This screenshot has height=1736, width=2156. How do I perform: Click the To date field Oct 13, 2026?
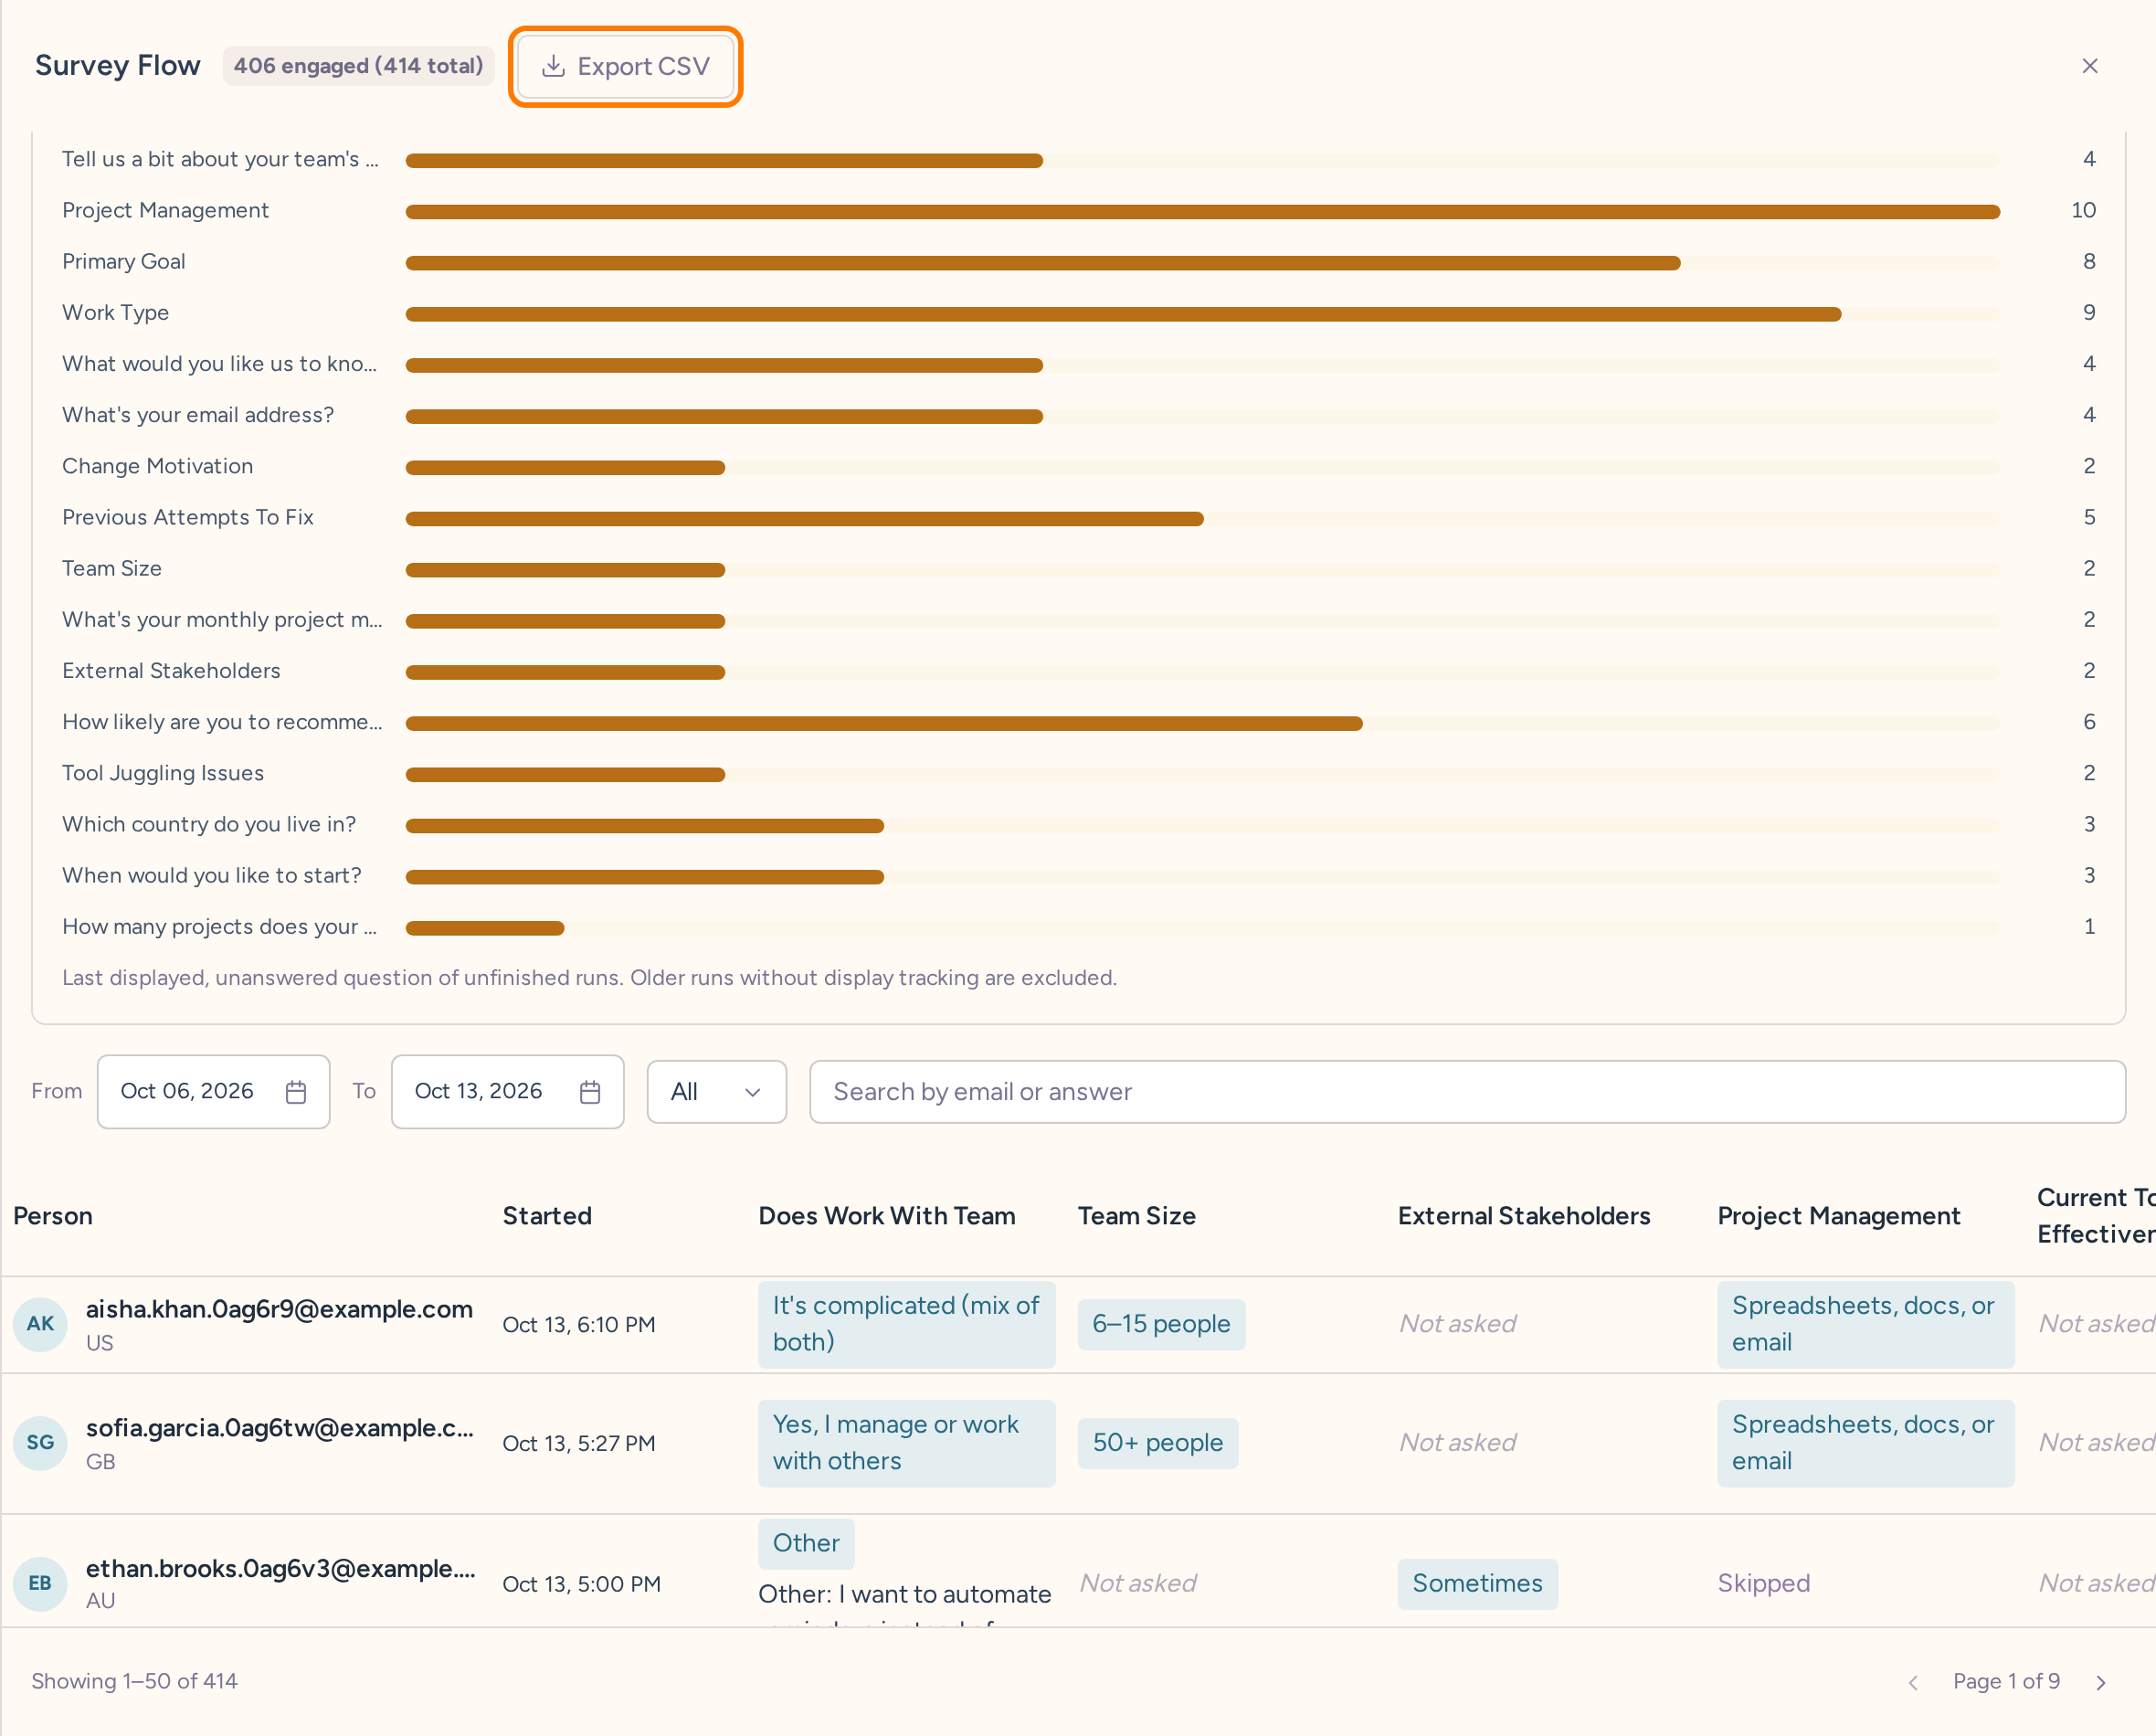[x=507, y=1091]
